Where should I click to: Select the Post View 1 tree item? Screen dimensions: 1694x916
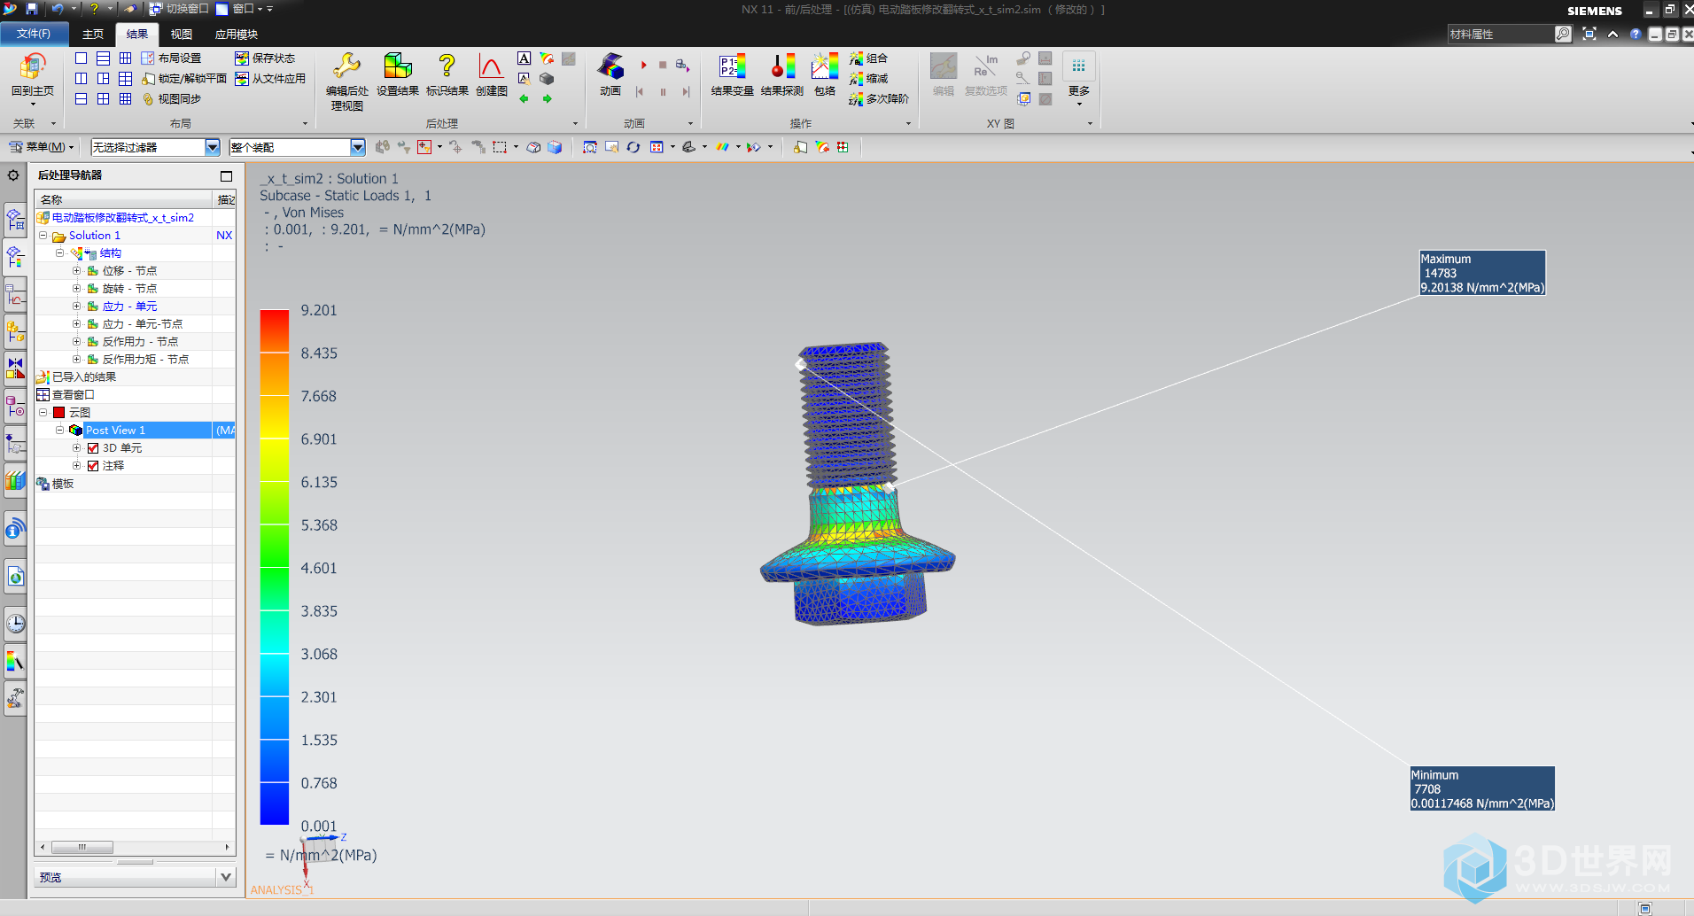tap(115, 431)
